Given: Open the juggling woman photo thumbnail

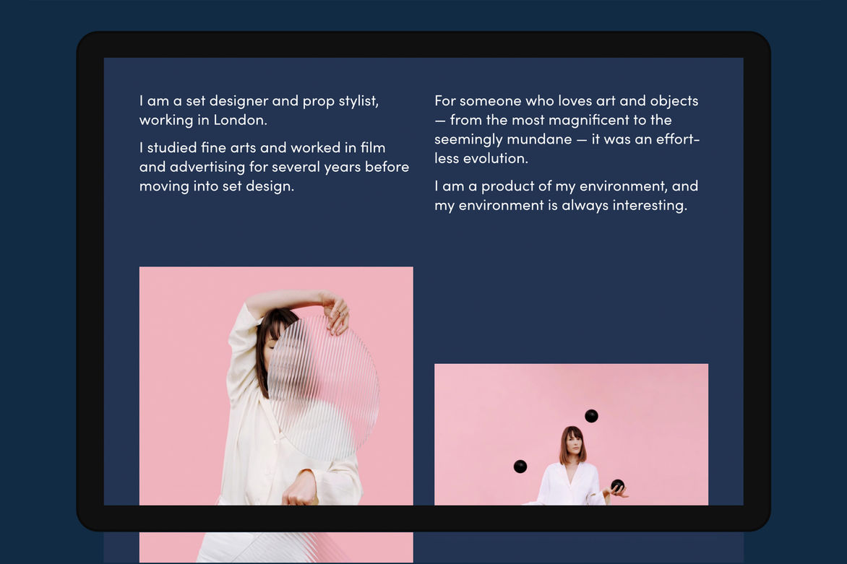Looking at the screenshot, I should point(571,435).
